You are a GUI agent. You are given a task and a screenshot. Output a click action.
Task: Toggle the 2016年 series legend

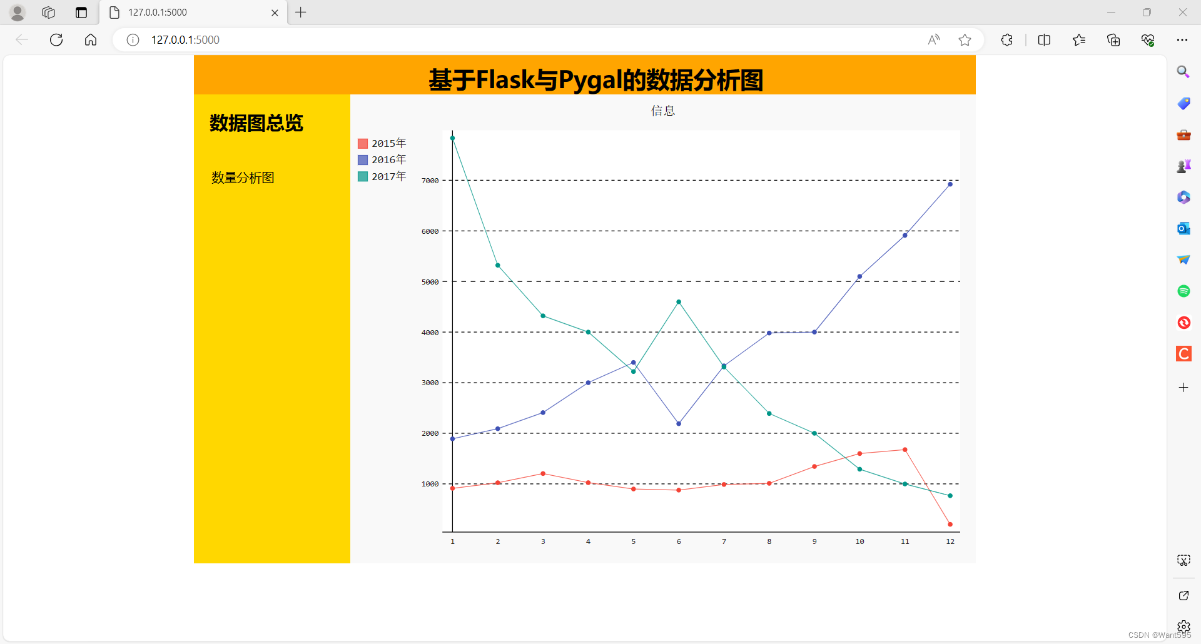(x=382, y=159)
